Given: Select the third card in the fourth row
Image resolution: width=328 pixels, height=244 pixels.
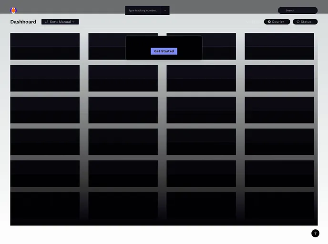Looking at the screenshot, I should coord(201,142).
